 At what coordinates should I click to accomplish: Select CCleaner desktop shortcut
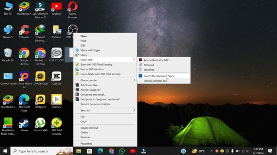24,31
